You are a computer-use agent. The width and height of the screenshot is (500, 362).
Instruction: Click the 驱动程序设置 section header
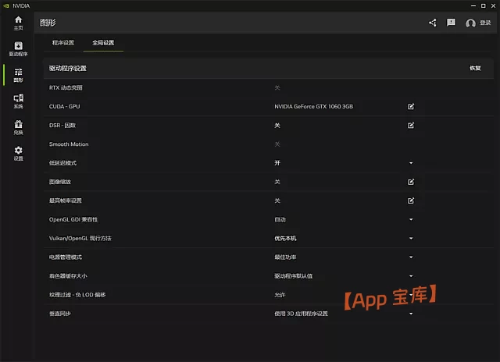(x=68, y=69)
